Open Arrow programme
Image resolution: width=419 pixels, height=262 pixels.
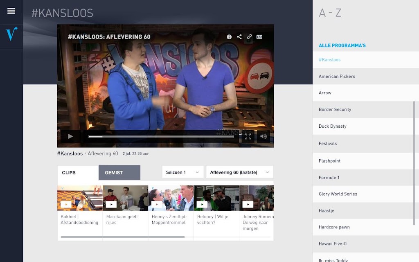(x=366, y=93)
